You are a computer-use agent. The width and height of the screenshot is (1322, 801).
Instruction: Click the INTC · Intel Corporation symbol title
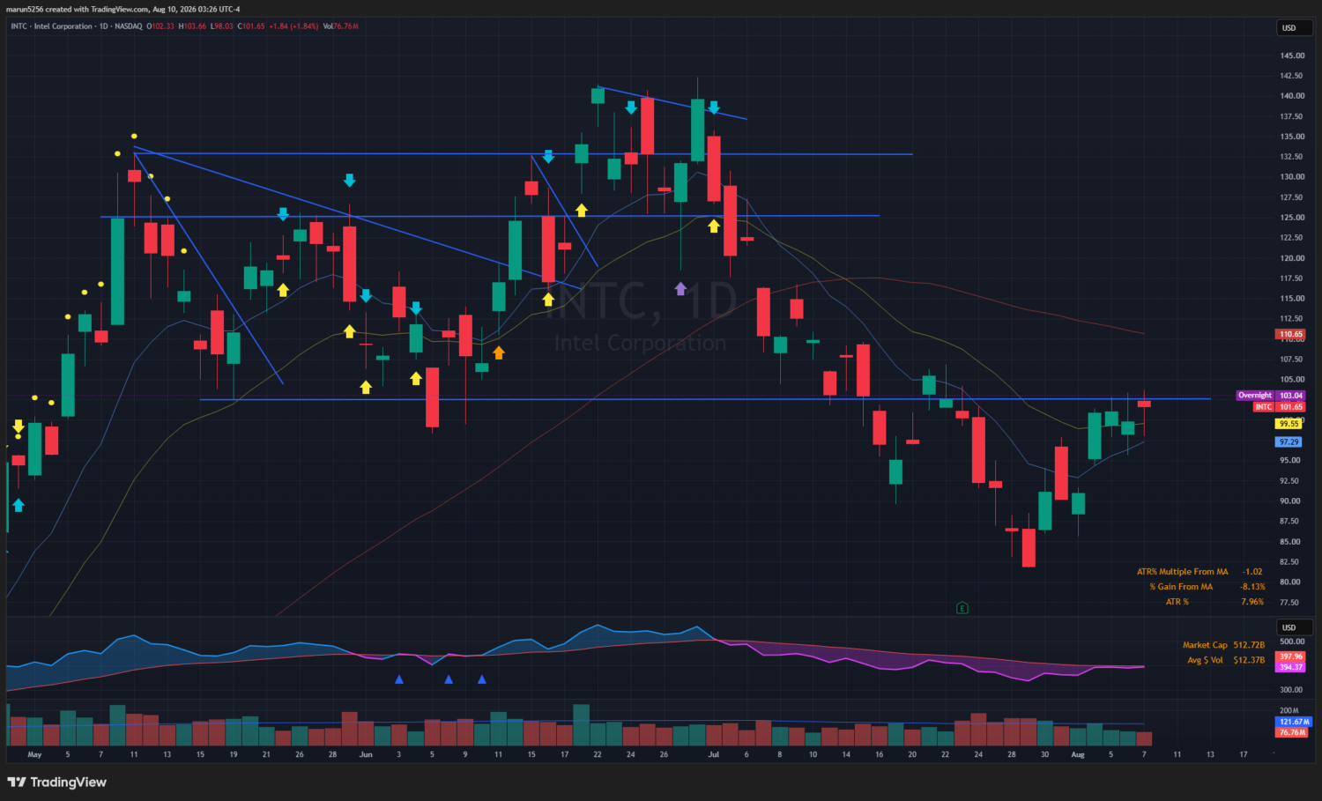click(51, 26)
